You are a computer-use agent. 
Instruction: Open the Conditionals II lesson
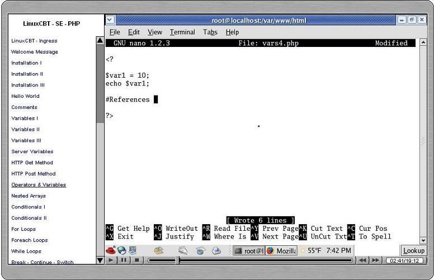[x=29, y=218]
